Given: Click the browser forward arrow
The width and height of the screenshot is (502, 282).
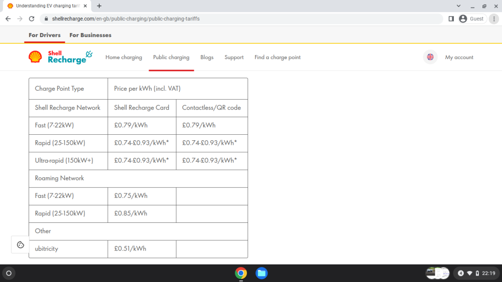Looking at the screenshot, I should coord(20,19).
